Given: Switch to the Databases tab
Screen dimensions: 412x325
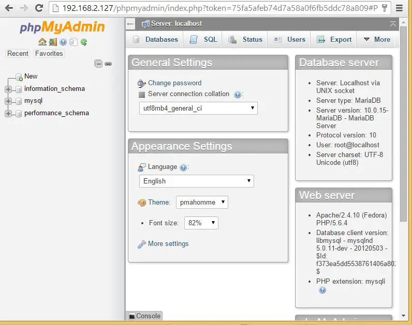Looking at the screenshot, I should pyautogui.click(x=155, y=40).
